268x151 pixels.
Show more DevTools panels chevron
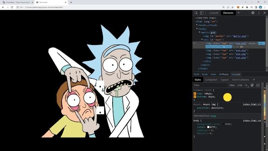[x=238, y=13]
